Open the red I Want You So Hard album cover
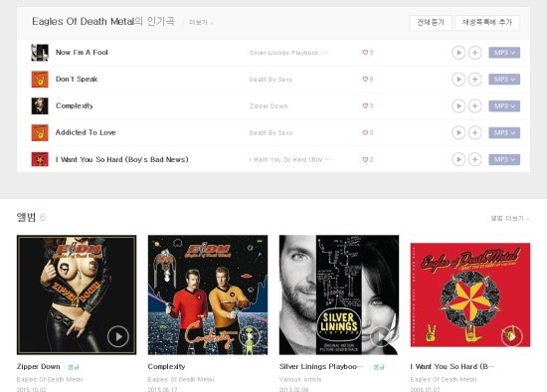Viewport: 547px width, 392px height. pos(470,294)
